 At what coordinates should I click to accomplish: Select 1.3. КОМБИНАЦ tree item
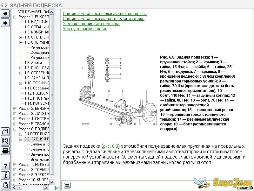click(37, 32)
